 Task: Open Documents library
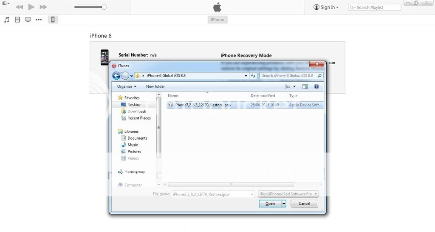click(x=134, y=138)
